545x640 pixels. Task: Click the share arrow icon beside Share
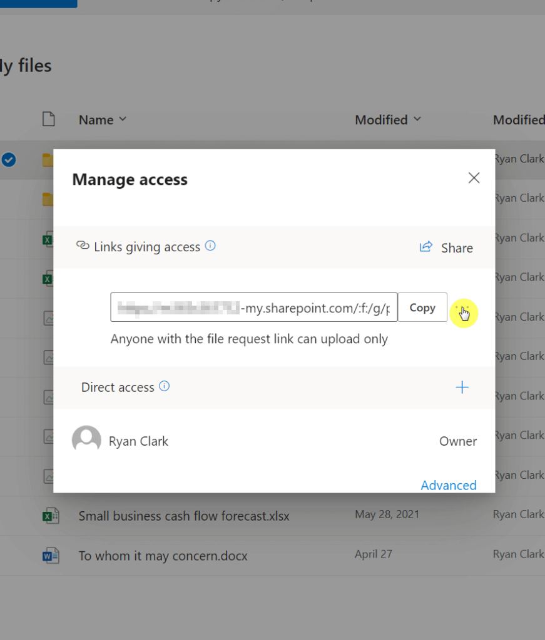coord(425,246)
